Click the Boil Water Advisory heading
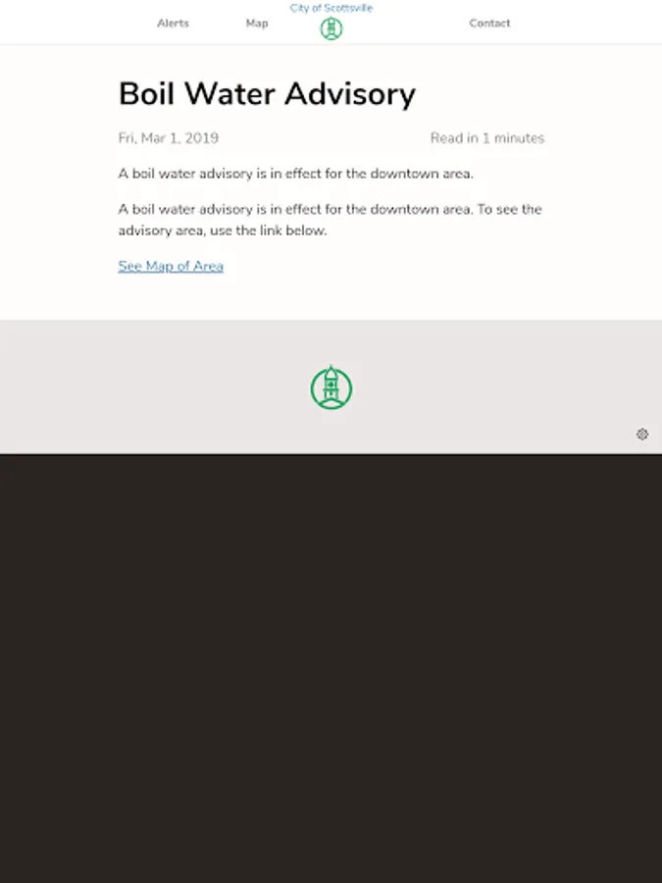662x883 pixels. [267, 93]
